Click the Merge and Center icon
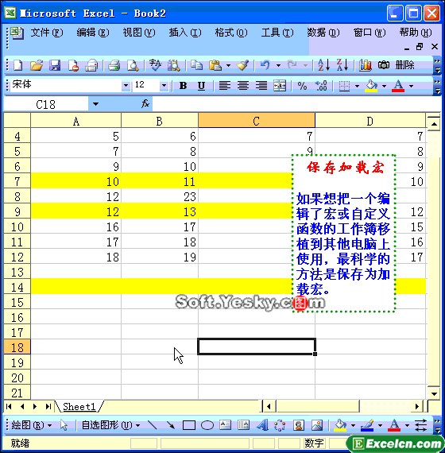 [280, 86]
